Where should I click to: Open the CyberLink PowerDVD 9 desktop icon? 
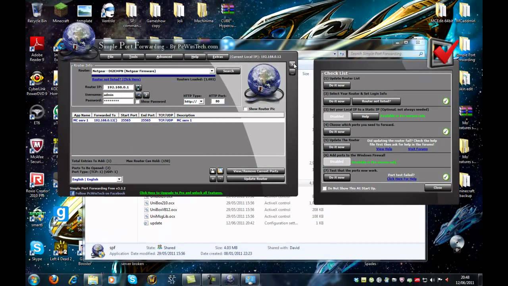tap(37, 83)
